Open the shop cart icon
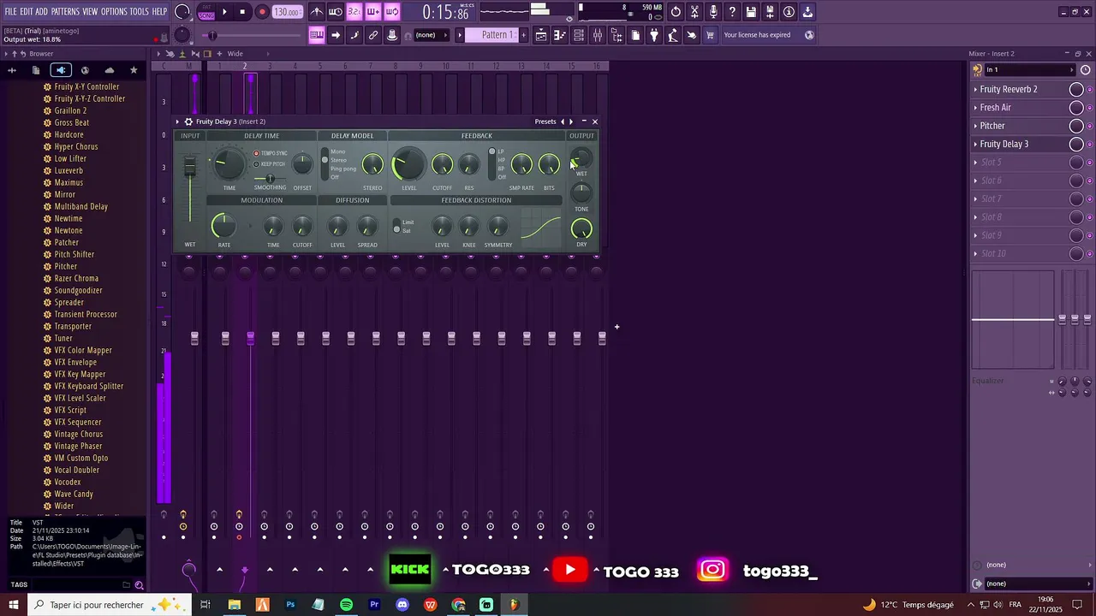 click(x=710, y=35)
